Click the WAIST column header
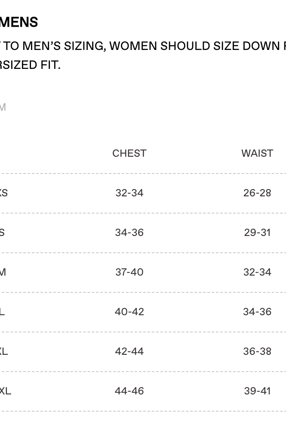The image size is (286, 428). [x=257, y=153]
